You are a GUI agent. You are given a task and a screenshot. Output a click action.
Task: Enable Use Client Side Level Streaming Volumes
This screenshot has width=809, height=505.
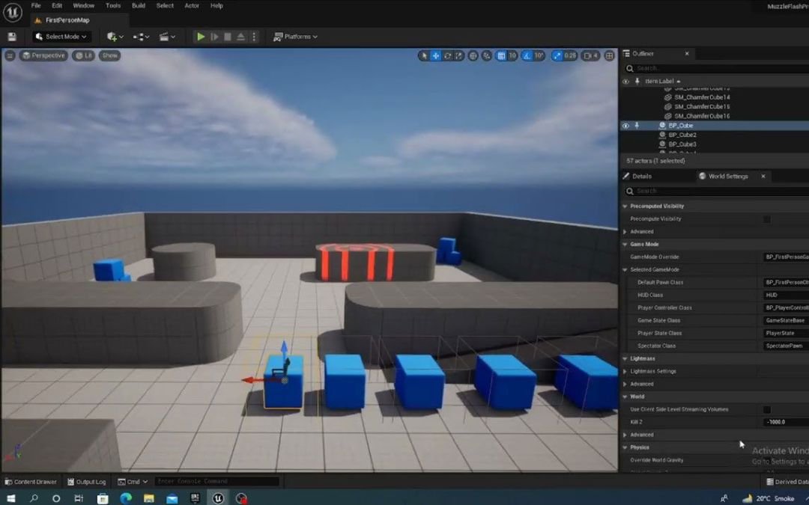point(767,410)
